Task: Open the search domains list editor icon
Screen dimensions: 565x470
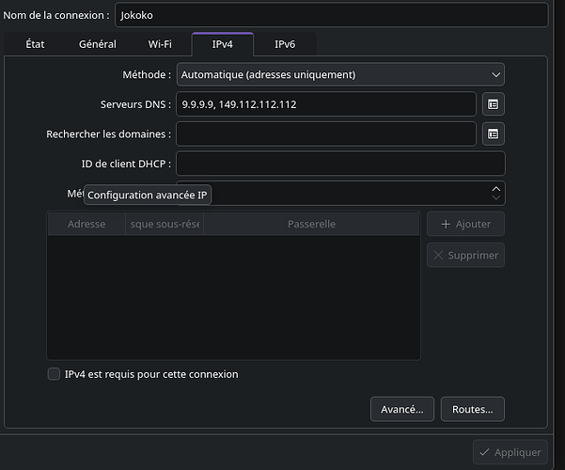Action: pos(493,134)
